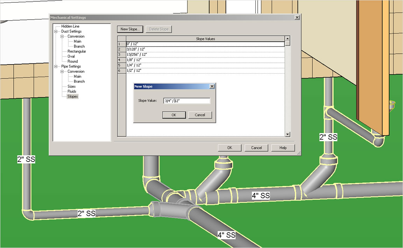Select the Slopes tree item
The height and width of the screenshot is (248, 403).
click(x=72, y=97)
